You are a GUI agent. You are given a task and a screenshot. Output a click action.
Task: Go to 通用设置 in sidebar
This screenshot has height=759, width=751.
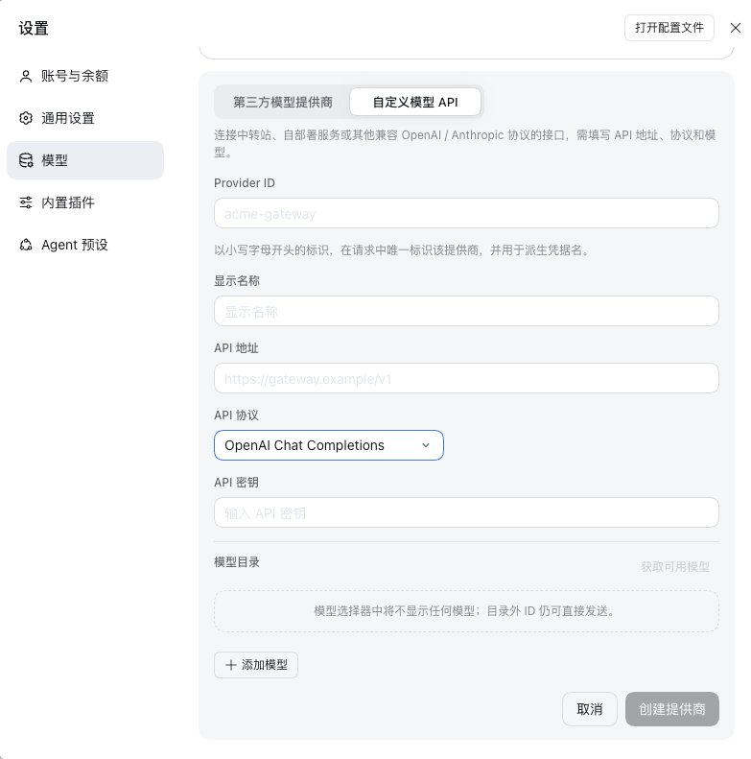85,118
